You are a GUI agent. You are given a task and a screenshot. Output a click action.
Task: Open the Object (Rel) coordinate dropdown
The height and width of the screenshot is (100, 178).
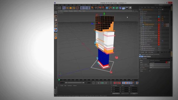(116, 94)
